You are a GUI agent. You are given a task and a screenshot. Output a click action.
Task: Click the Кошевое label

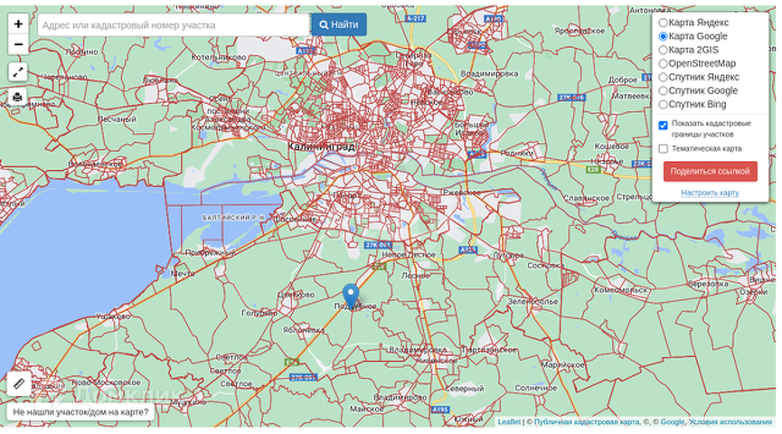[612, 146]
